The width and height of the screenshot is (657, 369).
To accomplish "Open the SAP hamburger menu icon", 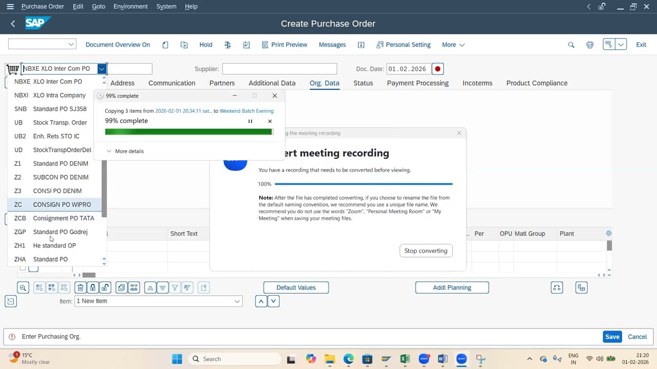I will 10,7.
